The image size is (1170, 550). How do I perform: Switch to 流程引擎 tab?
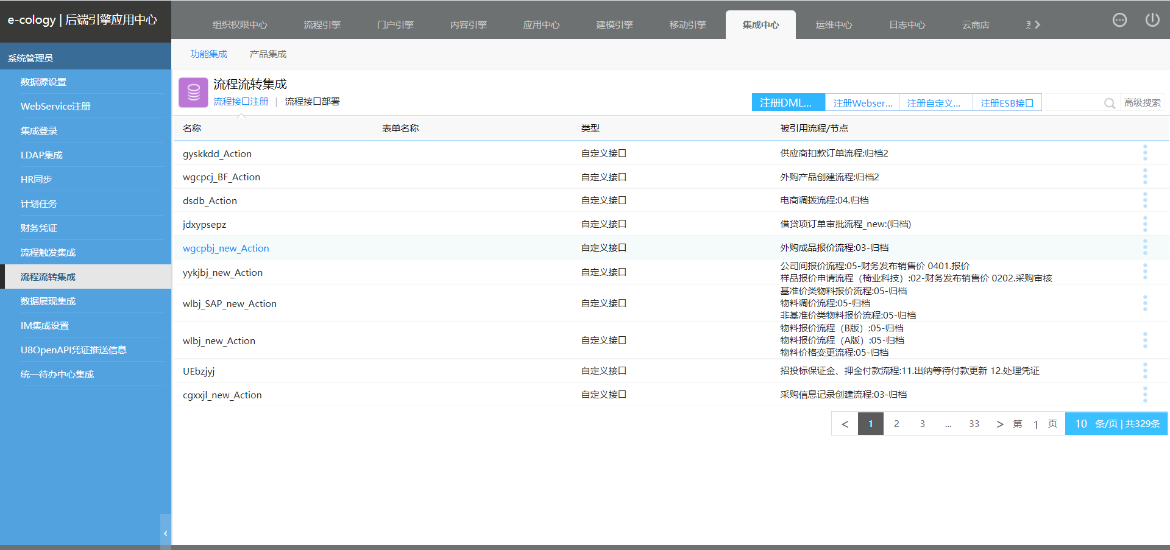point(322,25)
